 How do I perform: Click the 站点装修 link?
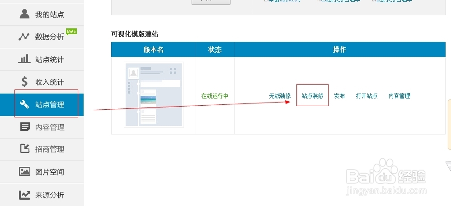coord(312,96)
